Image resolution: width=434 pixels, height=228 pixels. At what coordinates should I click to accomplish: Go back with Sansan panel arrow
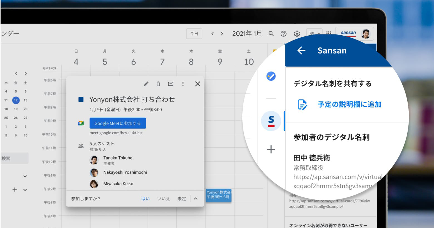click(301, 50)
